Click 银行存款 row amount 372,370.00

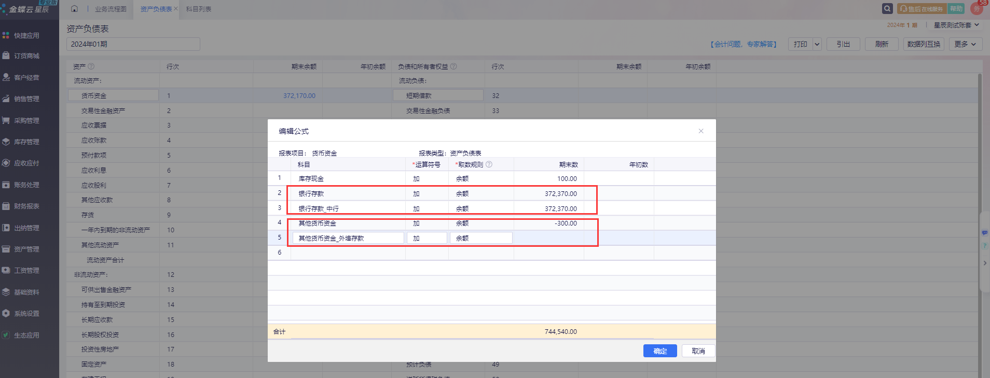[561, 193]
